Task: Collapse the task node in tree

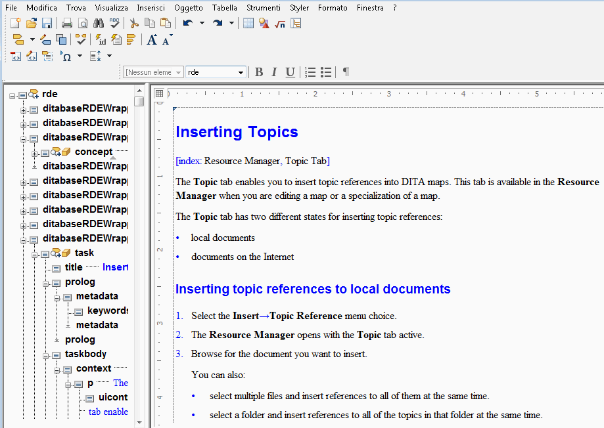Action: tap(35, 255)
